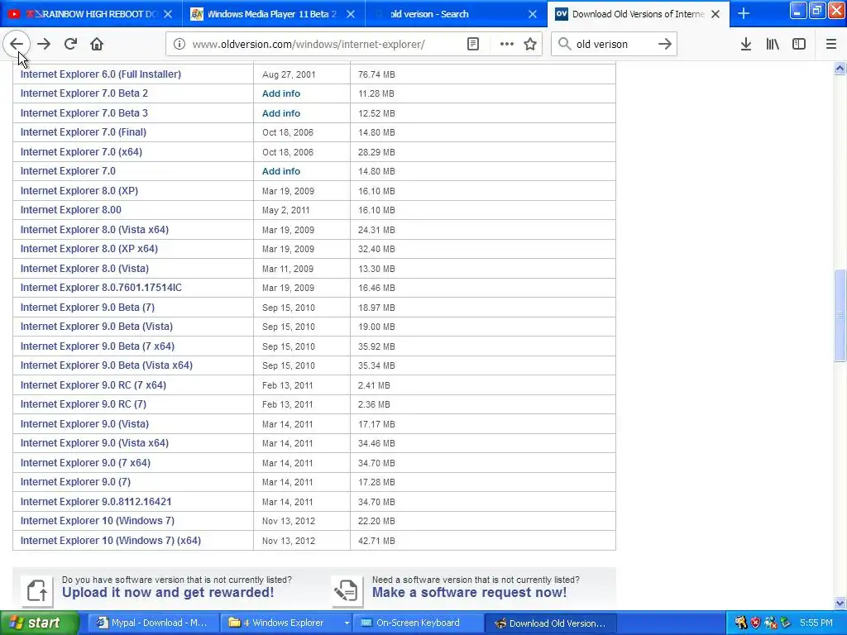Screen dimensions: 847x635
Task: Open Internet Explorer 9.0 Beta (Vista) link
Action: 97,327
